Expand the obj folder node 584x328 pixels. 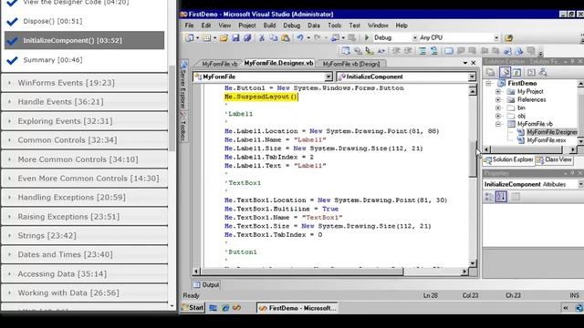click(x=498, y=116)
